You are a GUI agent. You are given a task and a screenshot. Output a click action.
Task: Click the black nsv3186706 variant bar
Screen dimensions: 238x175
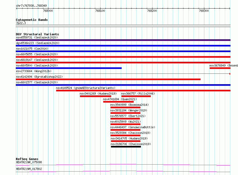(126, 147)
